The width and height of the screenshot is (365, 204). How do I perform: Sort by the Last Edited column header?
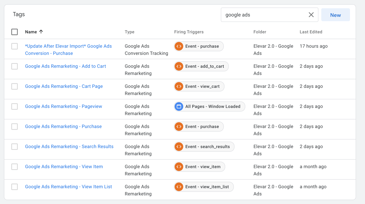[x=311, y=32]
